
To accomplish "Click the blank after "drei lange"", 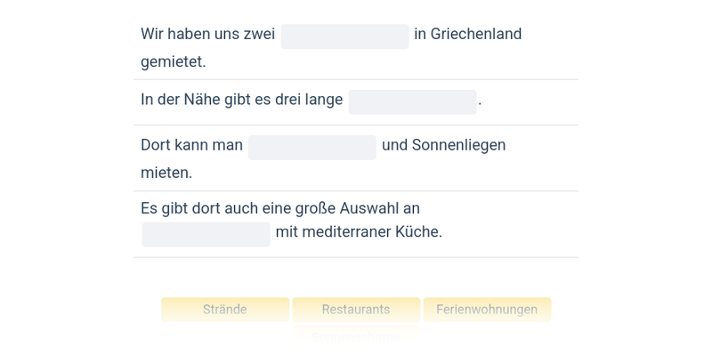I will pyautogui.click(x=412, y=102).
